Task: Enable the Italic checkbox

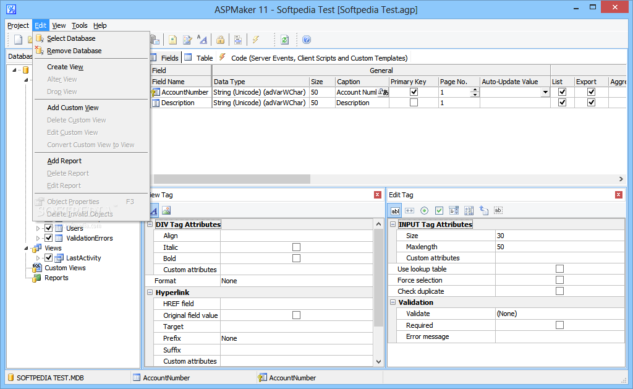Action: tap(296, 247)
